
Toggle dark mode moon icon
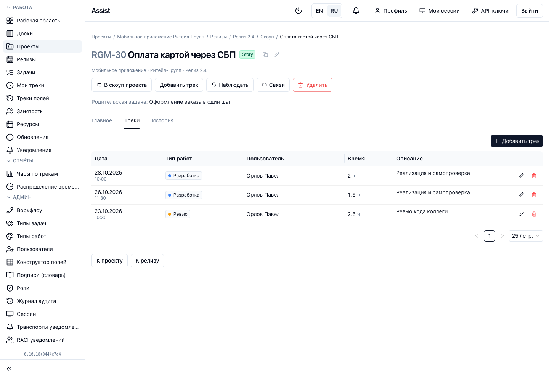(299, 11)
